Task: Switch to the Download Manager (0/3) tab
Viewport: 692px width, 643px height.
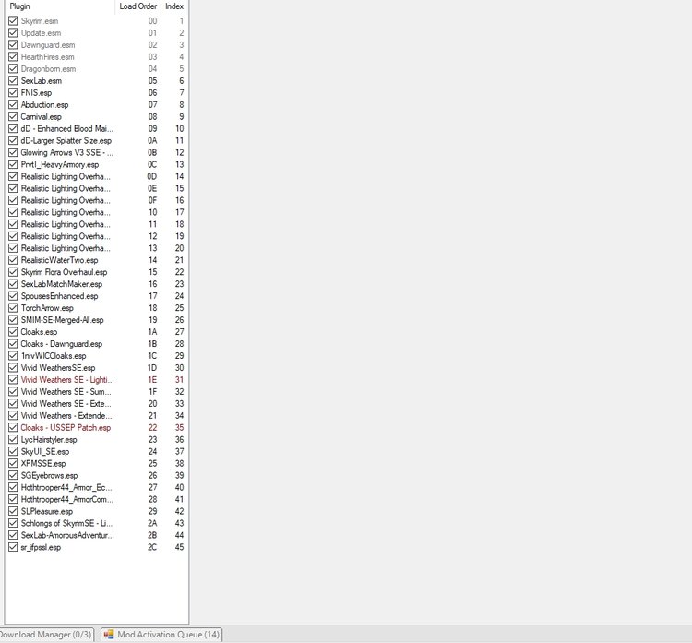Action: tap(46, 635)
